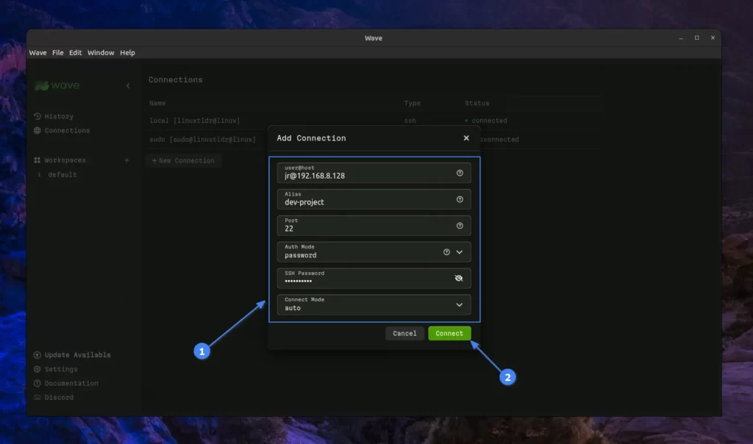Click help icon in Port field
The width and height of the screenshot is (753, 444).
point(460,226)
